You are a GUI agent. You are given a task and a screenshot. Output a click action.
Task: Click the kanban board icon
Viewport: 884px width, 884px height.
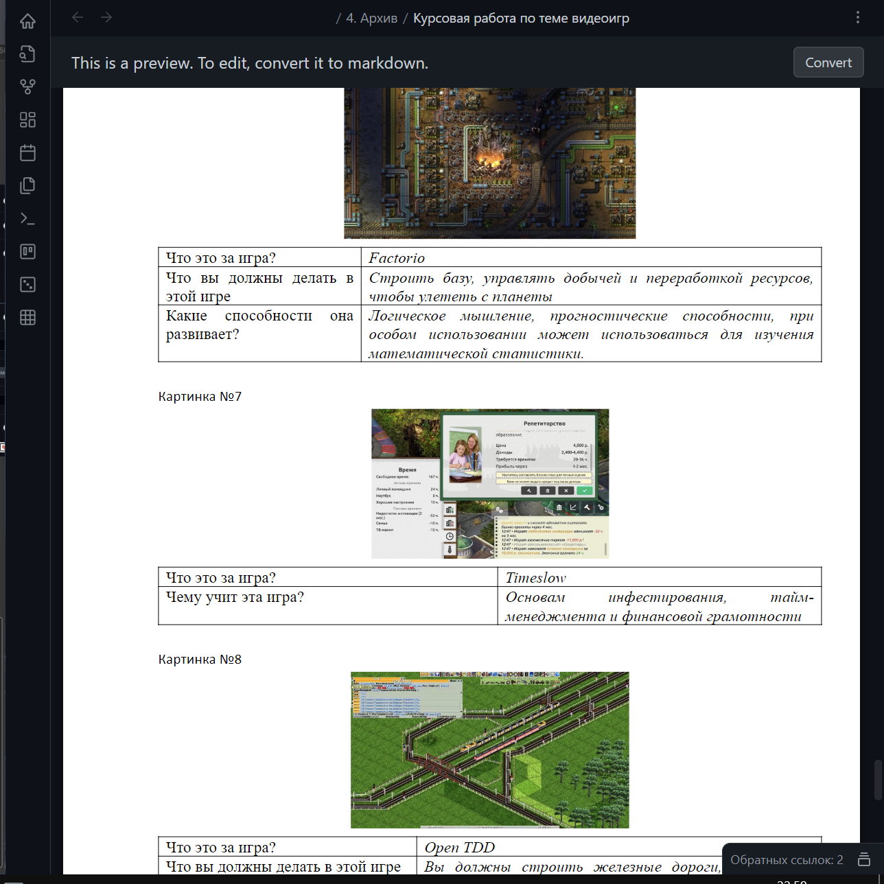pyautogui.click(x=27, y=252)
